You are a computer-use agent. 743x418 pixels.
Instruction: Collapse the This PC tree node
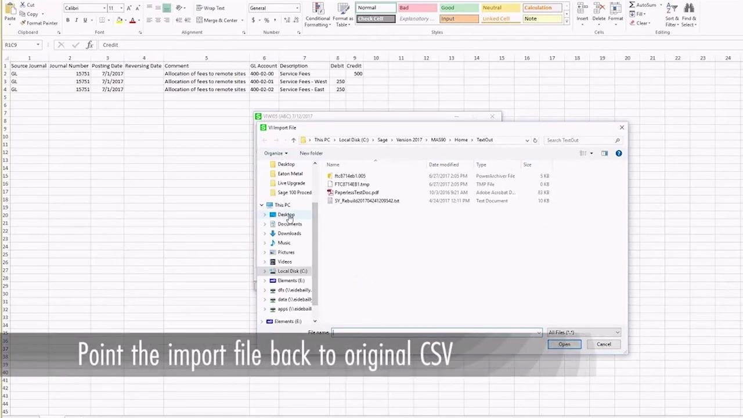point(262,205)
